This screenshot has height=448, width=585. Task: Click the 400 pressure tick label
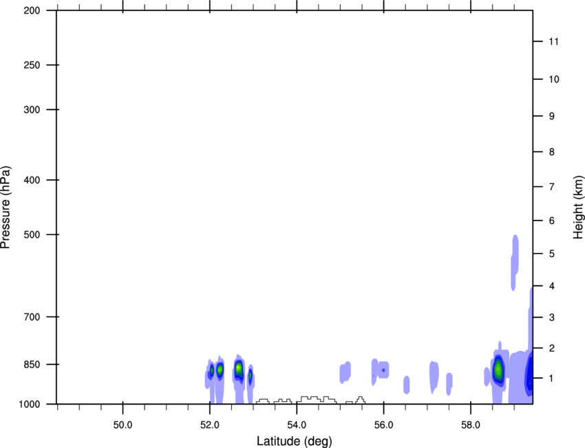(32, 180)
